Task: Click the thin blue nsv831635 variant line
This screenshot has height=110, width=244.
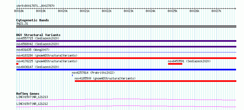Action: (x=126, y=52)
